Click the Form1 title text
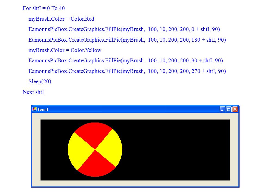 pos(43,109)
